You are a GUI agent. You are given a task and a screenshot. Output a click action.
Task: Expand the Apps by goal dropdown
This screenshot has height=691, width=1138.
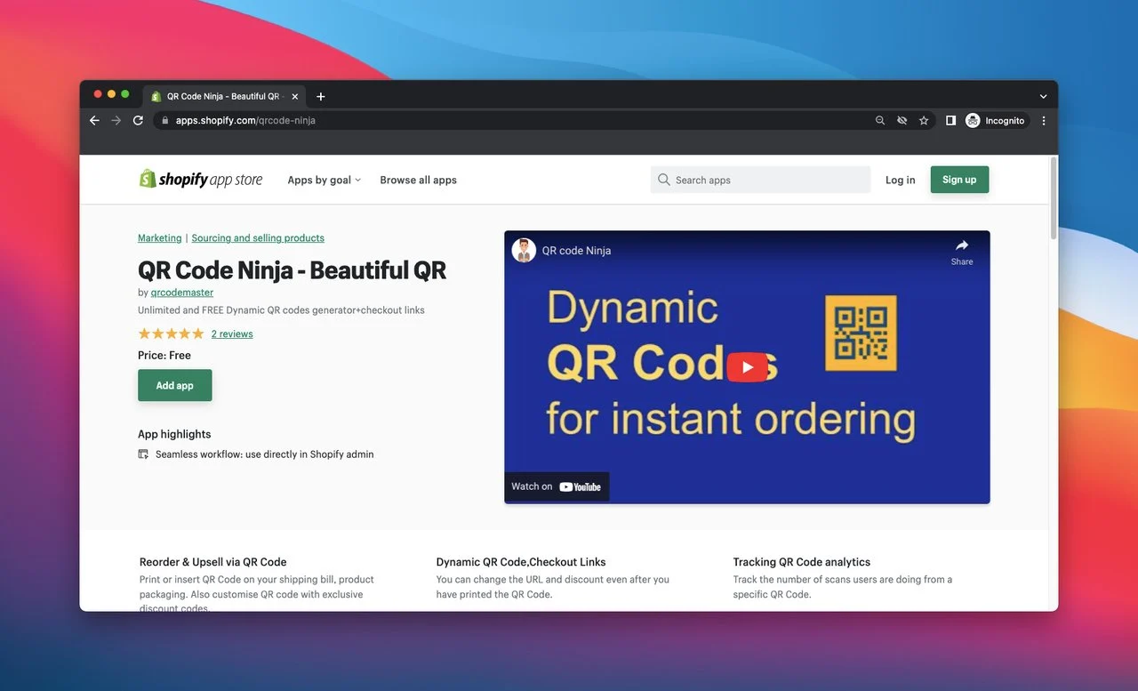tap(324, 180)
